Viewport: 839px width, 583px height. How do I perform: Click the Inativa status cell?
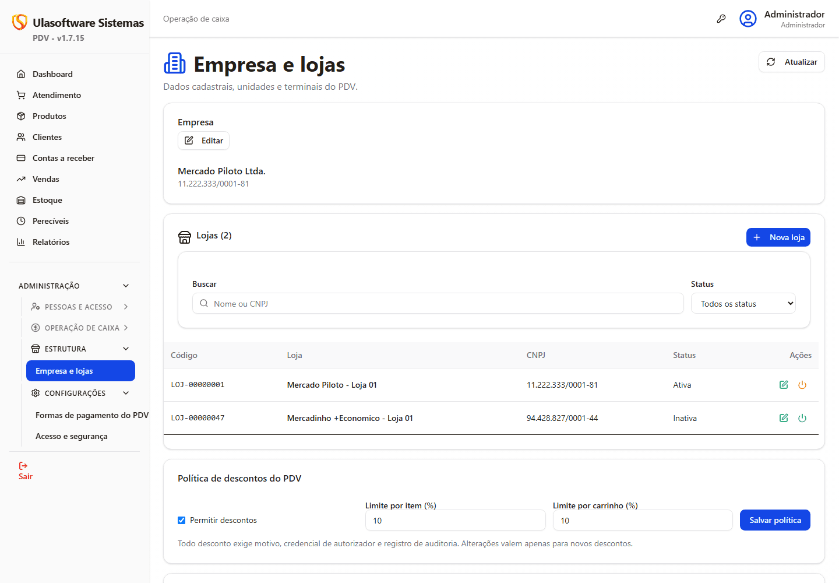tap(685, 418)
